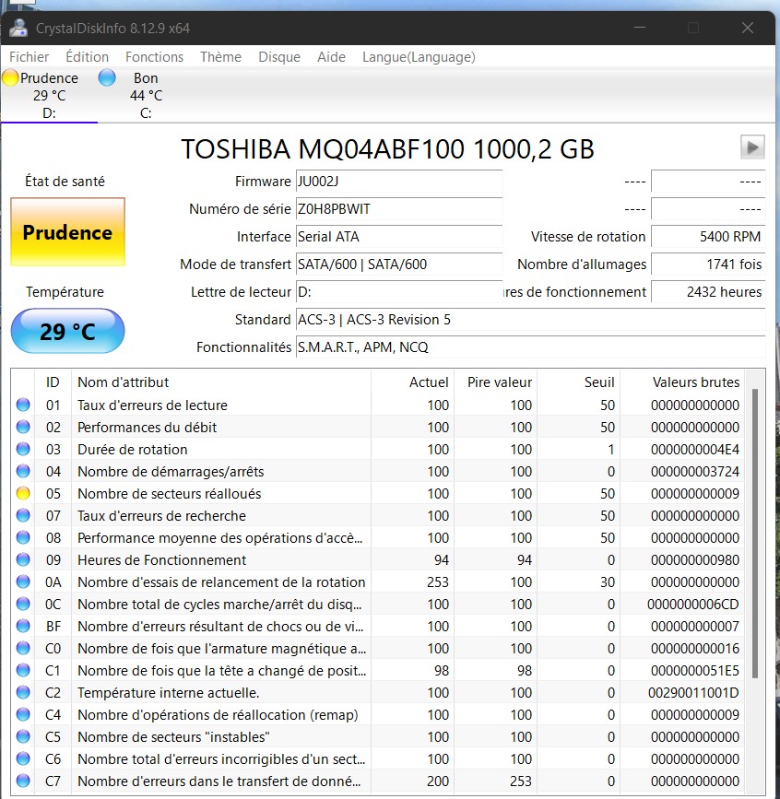Open the Édition menu

[88, 56]
